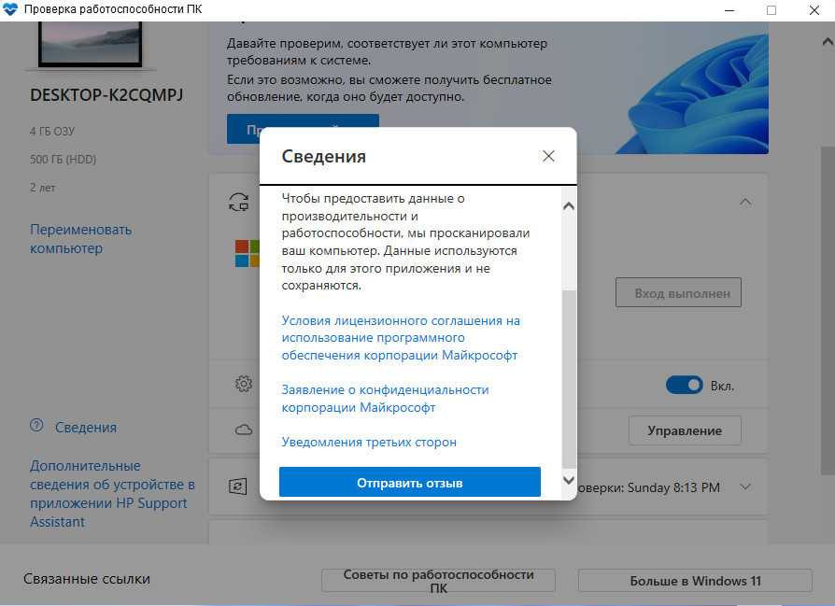Click the OneDrive cloud icon
Screen dimensions: 835x606
pyautogui.click(x=244, y=430)
